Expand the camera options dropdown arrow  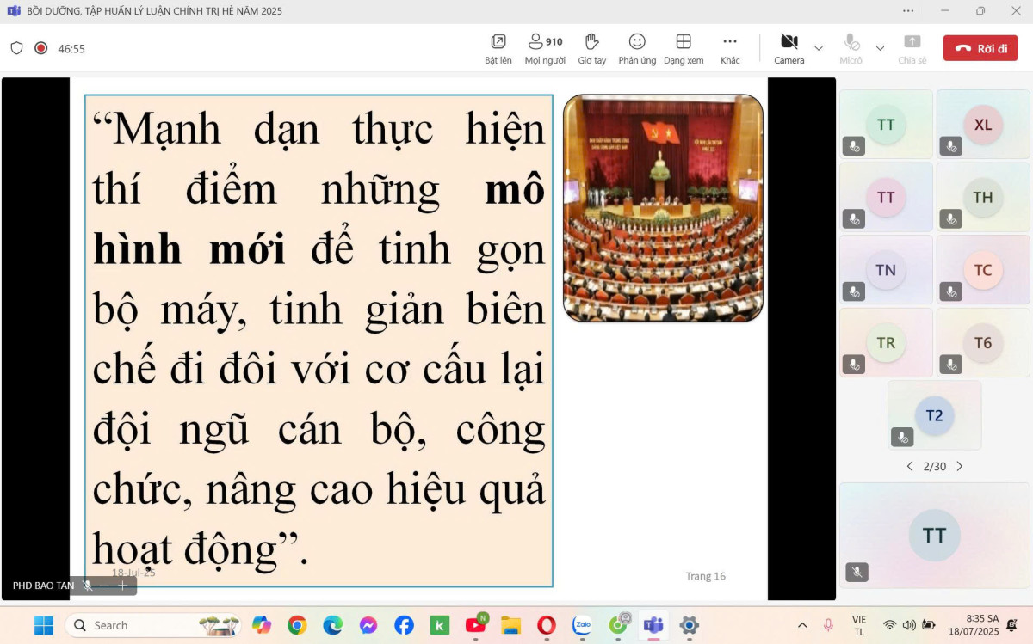[x=819, y=48]
